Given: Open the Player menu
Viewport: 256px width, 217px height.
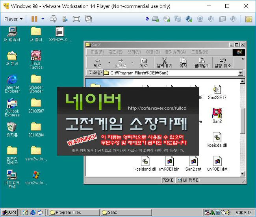Looking at the screenshot, I should pos(13,19).
